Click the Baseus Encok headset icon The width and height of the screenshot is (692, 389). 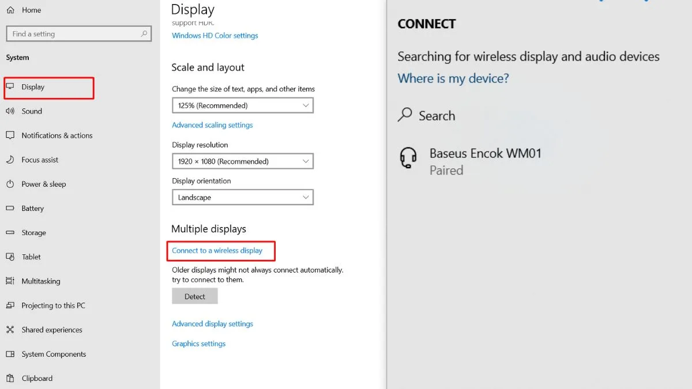(x=408, y=158)
